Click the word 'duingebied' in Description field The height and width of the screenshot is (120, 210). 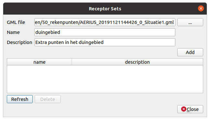click(x=91, y=42)
